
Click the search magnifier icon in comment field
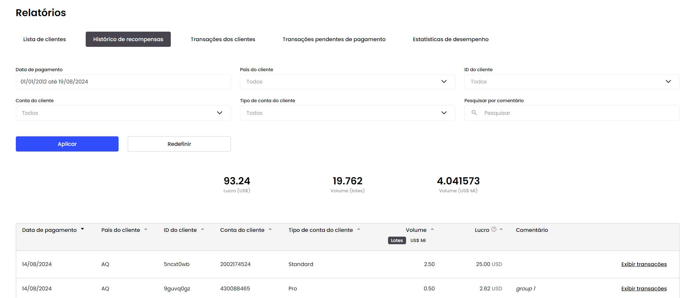tap(474, 113)
